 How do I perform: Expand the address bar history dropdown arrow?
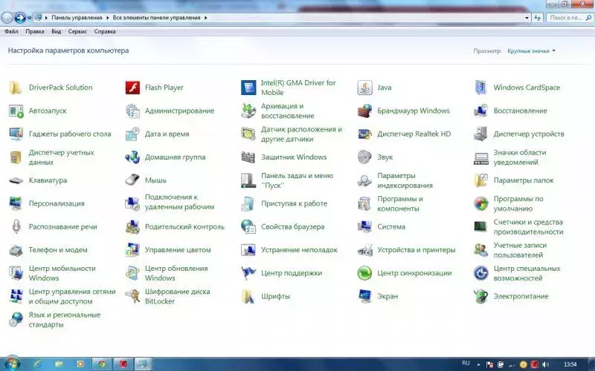(527, 18)
